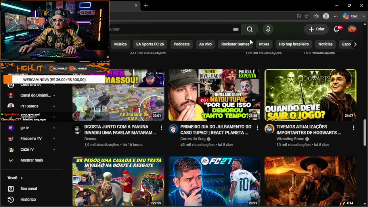368x207 pixels.
Task: Go to the Wizarding Bruno channel name link
Action: (290, 139)
